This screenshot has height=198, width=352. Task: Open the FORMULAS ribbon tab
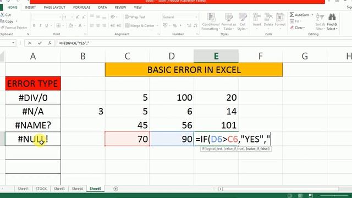click(x=82, y=7)
